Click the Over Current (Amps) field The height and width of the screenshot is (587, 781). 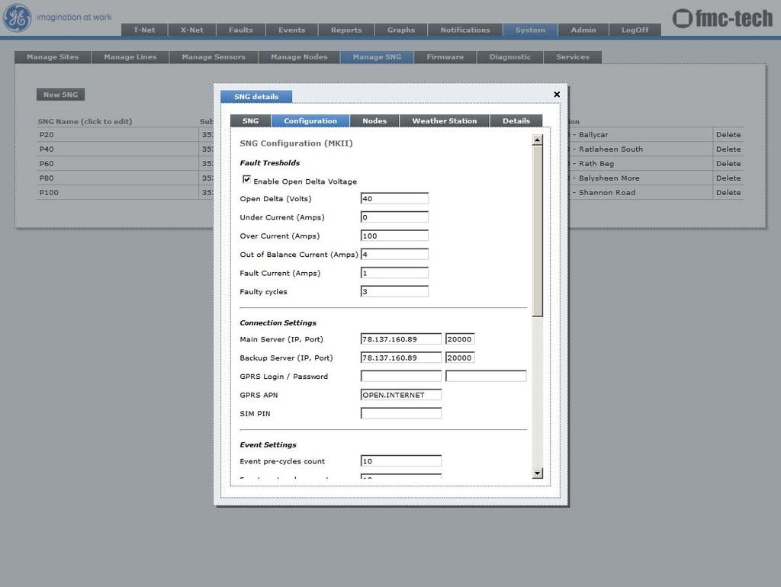point(394,236)
